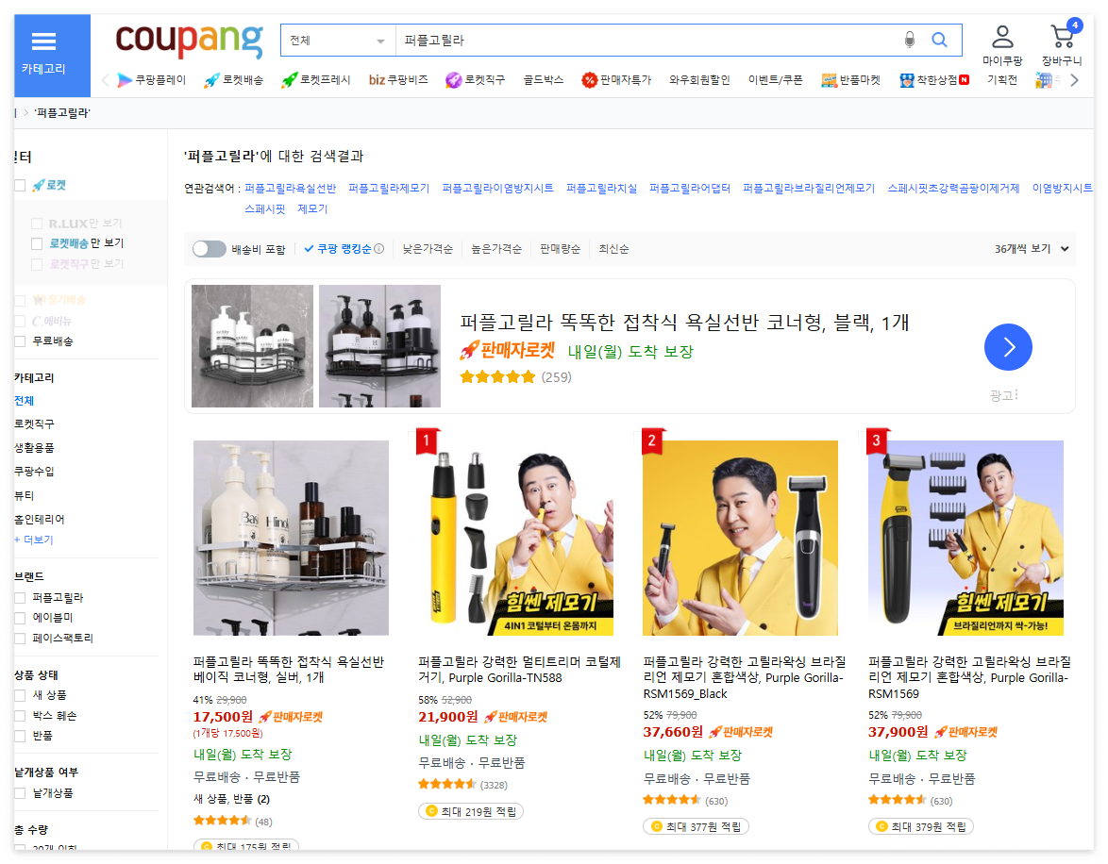The width and height of the screenshot is (1108, 864).
Task: Click star rating of (3328) reviews
Action: [446, 784]
